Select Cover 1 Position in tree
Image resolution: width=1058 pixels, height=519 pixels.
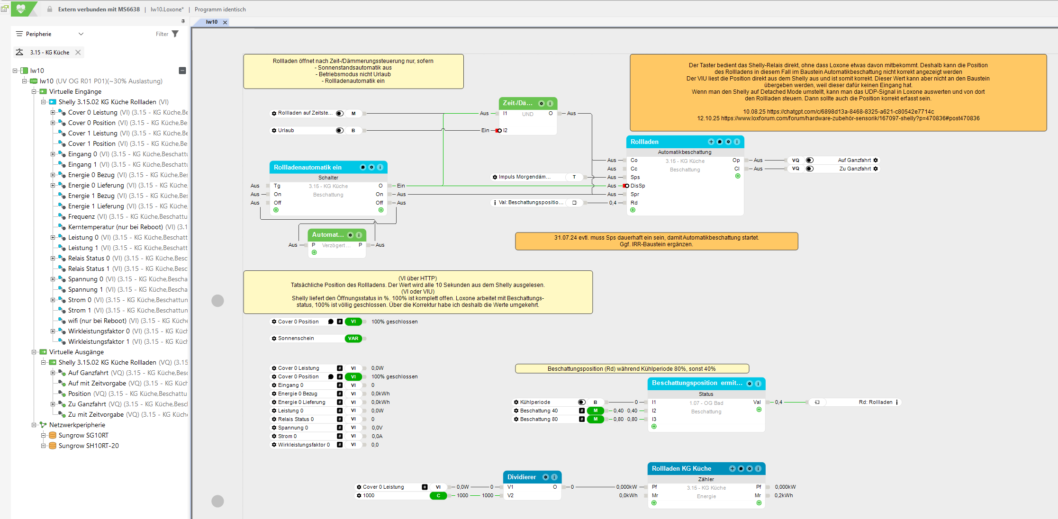[x=91, y=143]
